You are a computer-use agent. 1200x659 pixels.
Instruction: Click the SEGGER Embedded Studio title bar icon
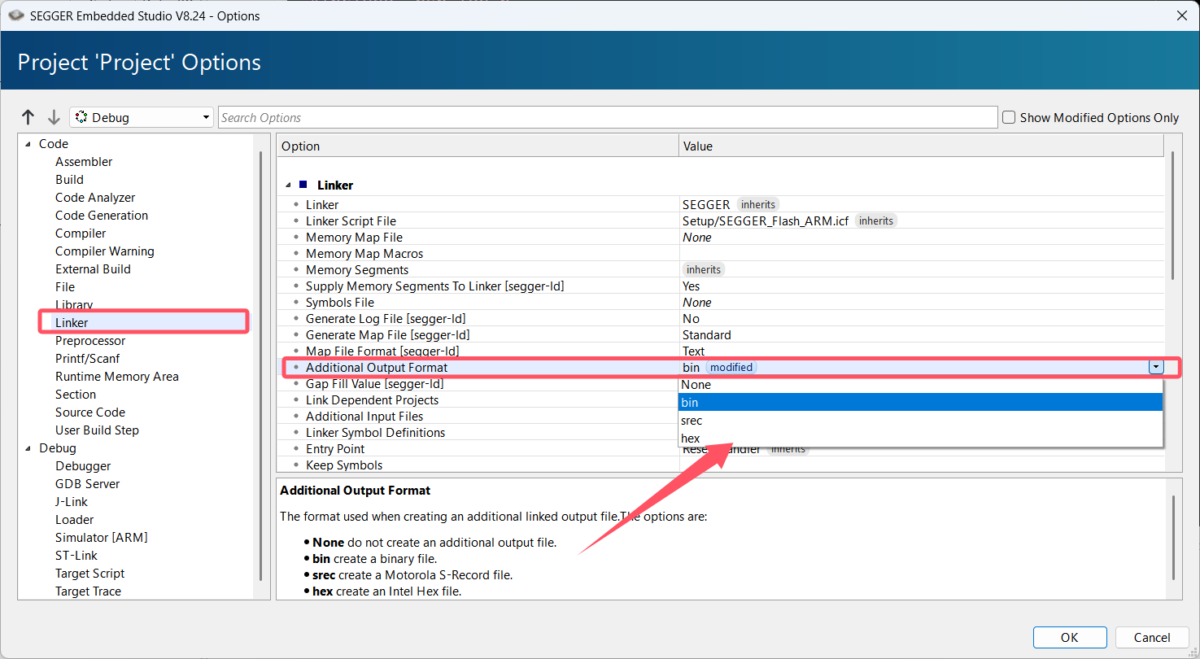tap(15, 15)
